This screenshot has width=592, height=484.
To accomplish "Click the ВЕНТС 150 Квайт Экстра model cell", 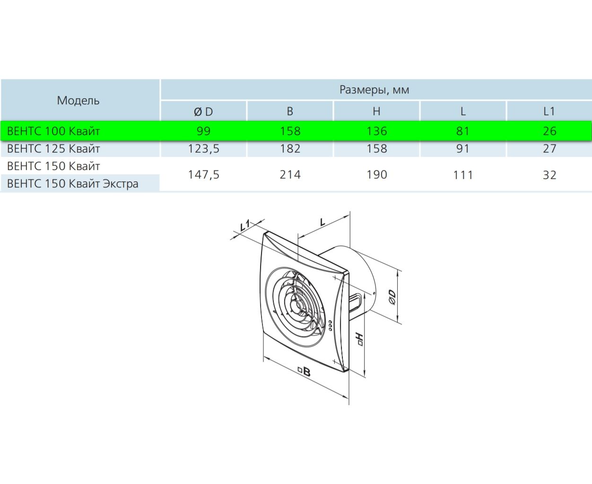I will 73,183.
